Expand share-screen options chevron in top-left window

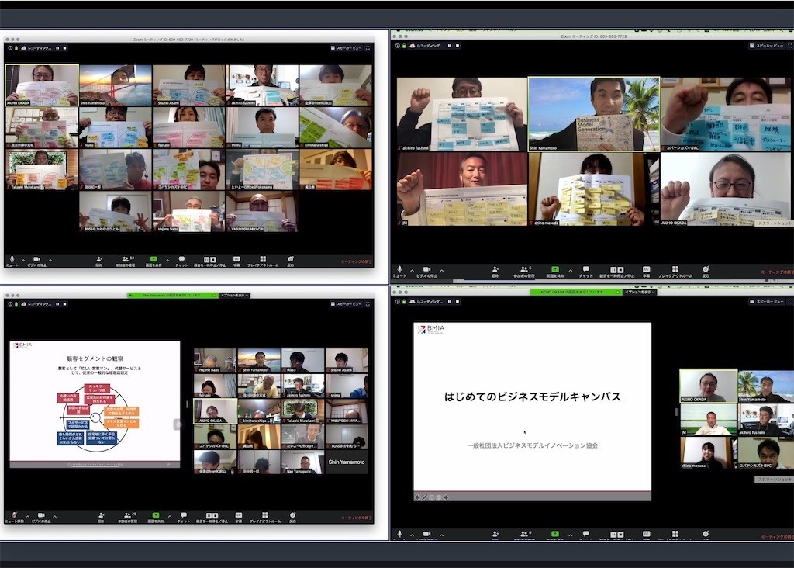[x=167, y=260]
